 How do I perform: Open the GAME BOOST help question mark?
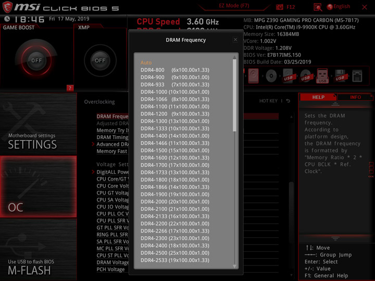[x=70, y=88]
